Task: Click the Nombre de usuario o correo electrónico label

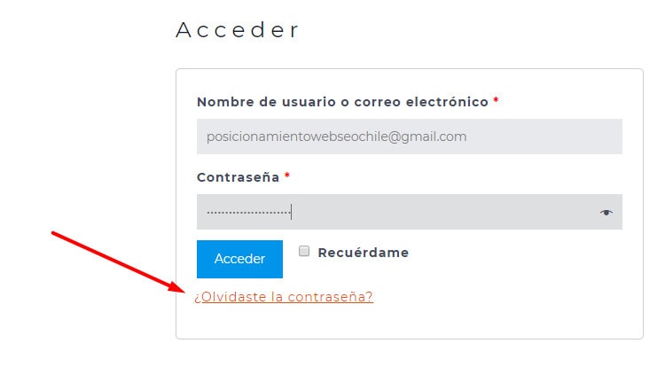Action: coord(342,102)
